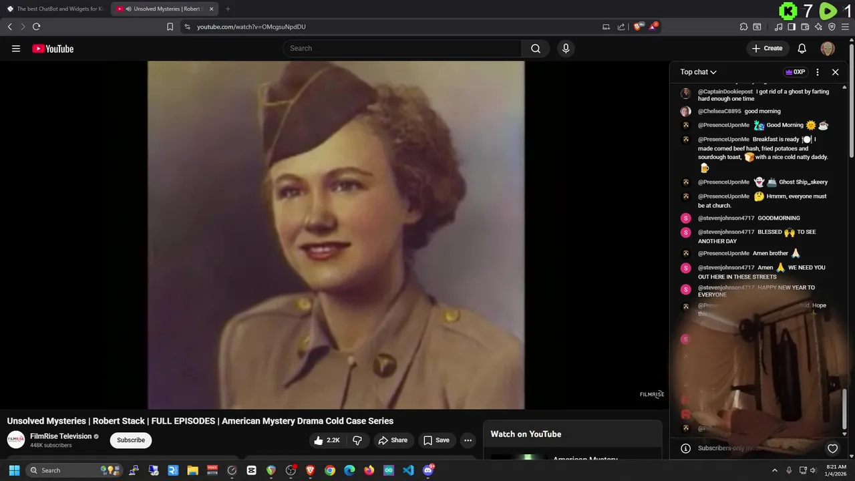
Task: Open File Explorer from the taskbar
Action: [x=192, y=470]
